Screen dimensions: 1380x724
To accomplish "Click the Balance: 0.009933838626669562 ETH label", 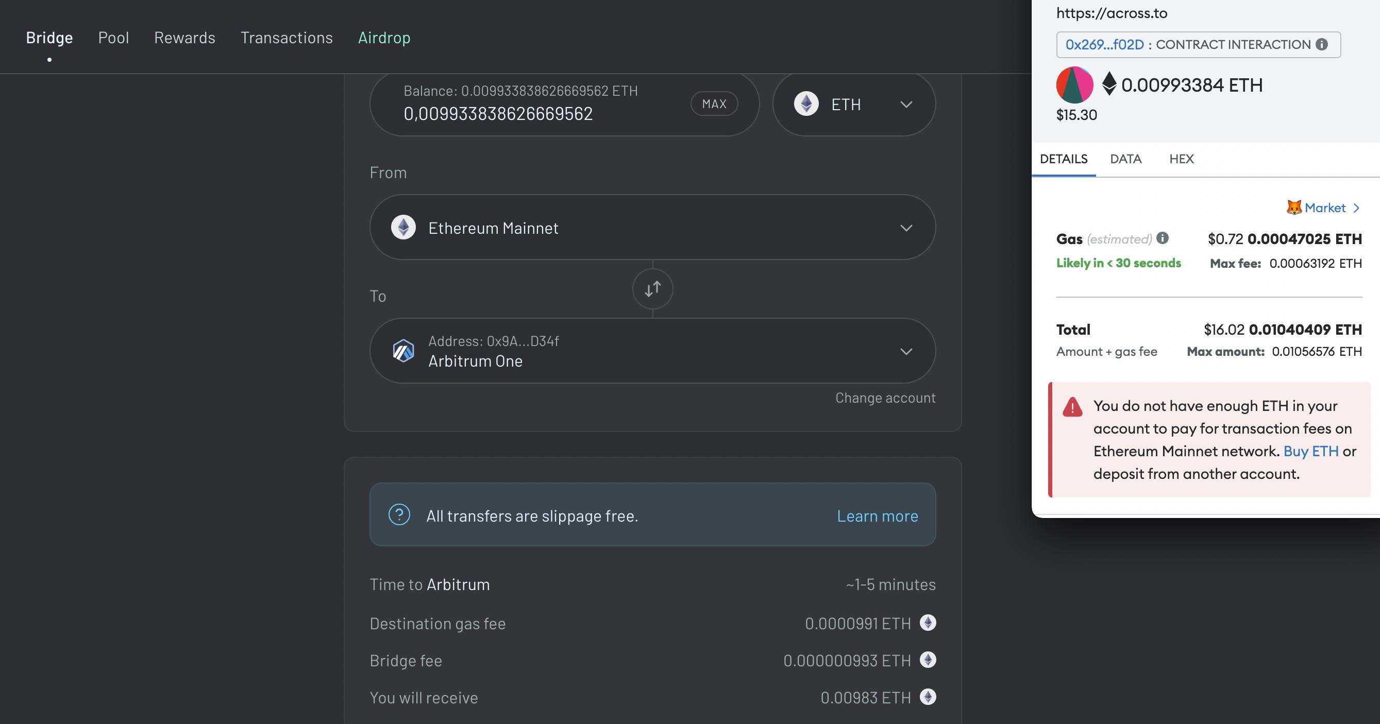I will (x=520, y=91).
